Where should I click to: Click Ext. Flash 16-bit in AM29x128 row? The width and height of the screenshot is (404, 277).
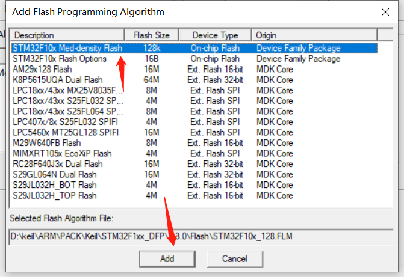point(215,69)
